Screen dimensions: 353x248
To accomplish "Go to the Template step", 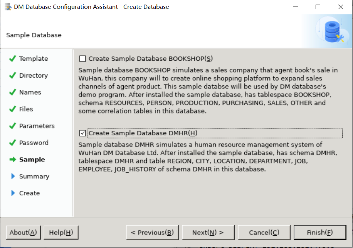I will (34, 58).
